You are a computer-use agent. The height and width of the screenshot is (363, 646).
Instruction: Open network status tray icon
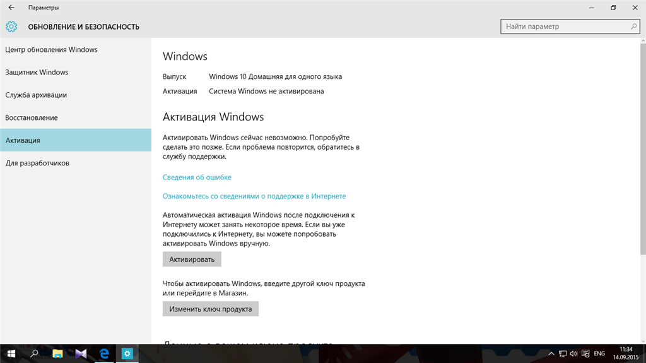click(x=563, y=354)
